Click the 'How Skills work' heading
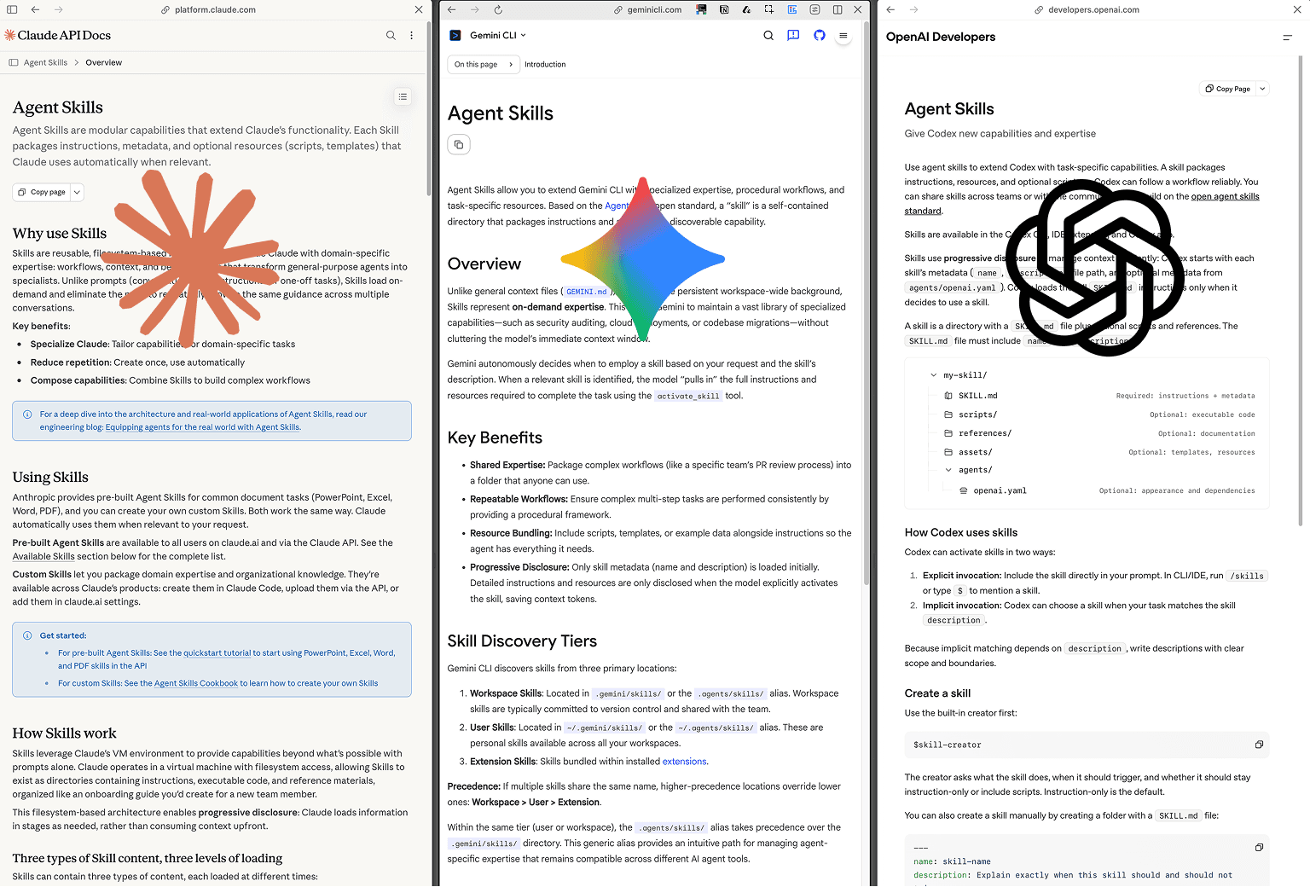 64,733
